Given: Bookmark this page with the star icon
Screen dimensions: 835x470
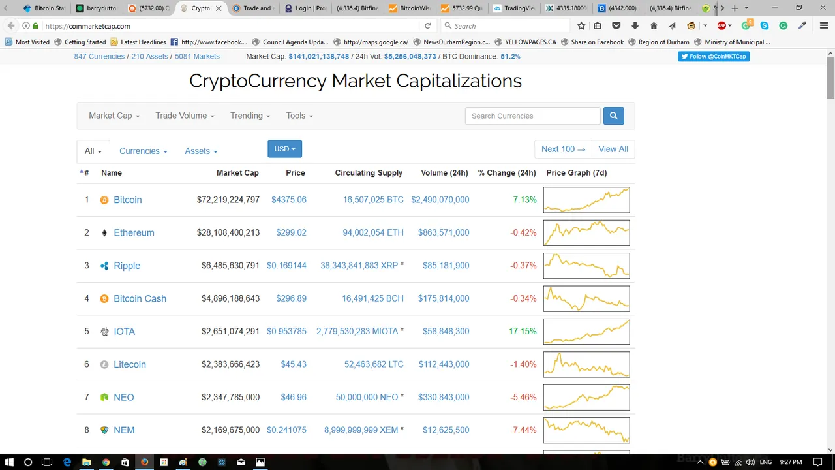Looking at the screenshot, I should point(581,26).
